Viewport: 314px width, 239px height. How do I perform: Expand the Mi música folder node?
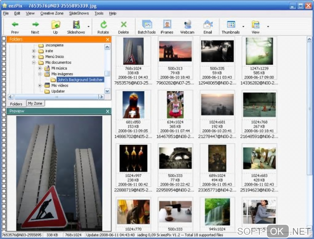tap(40, 68)
